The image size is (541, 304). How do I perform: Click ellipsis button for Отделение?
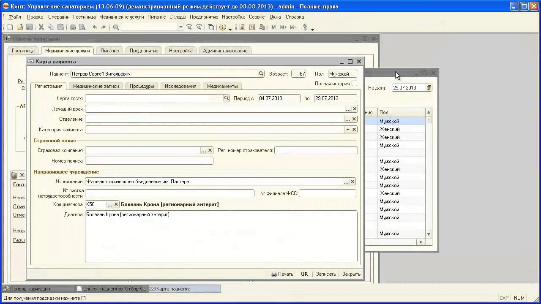348,119
